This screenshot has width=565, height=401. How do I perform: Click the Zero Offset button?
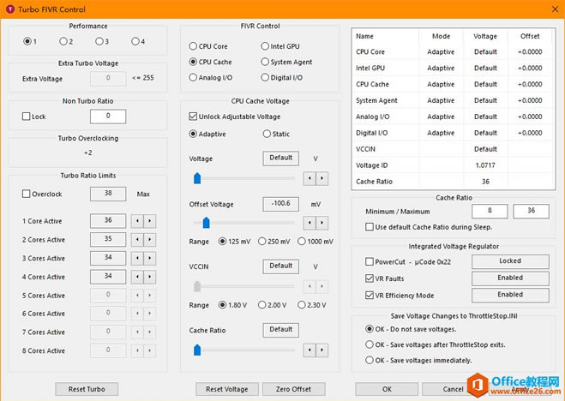[x=294, y=389]
